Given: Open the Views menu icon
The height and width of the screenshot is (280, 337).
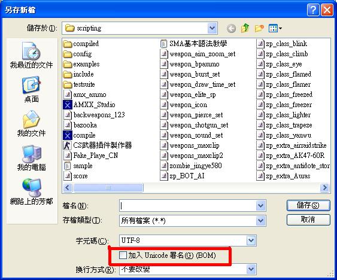Looking at the screenshot, I should click(275, 28).
